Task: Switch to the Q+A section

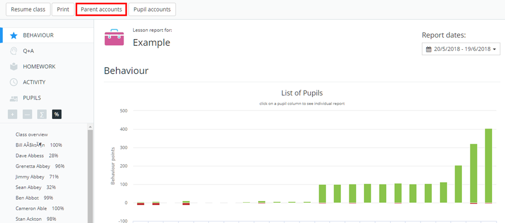Action: (x=29, y=51)
